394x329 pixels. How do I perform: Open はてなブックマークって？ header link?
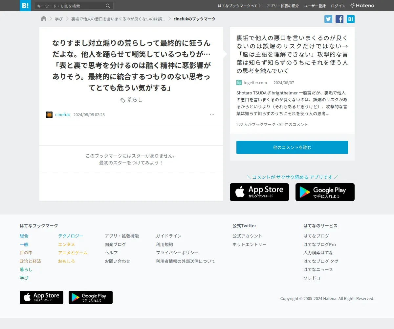[x=239, y=6]
